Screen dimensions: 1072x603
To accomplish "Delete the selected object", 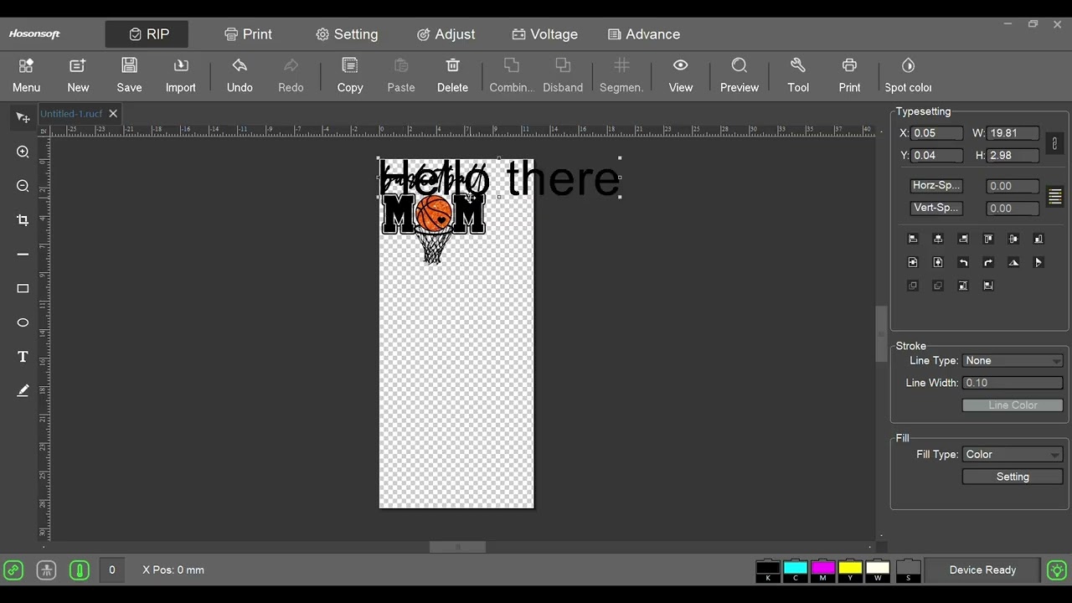I will pyautogui.click(x=452, y=75).
